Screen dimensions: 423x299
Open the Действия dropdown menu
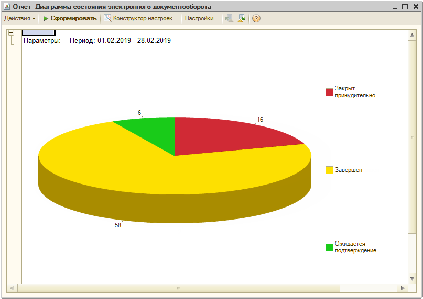tap(20, 18)
